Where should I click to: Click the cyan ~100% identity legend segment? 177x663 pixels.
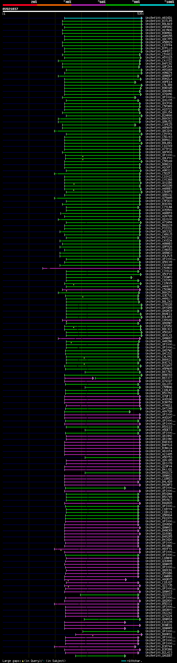point(157,5)
